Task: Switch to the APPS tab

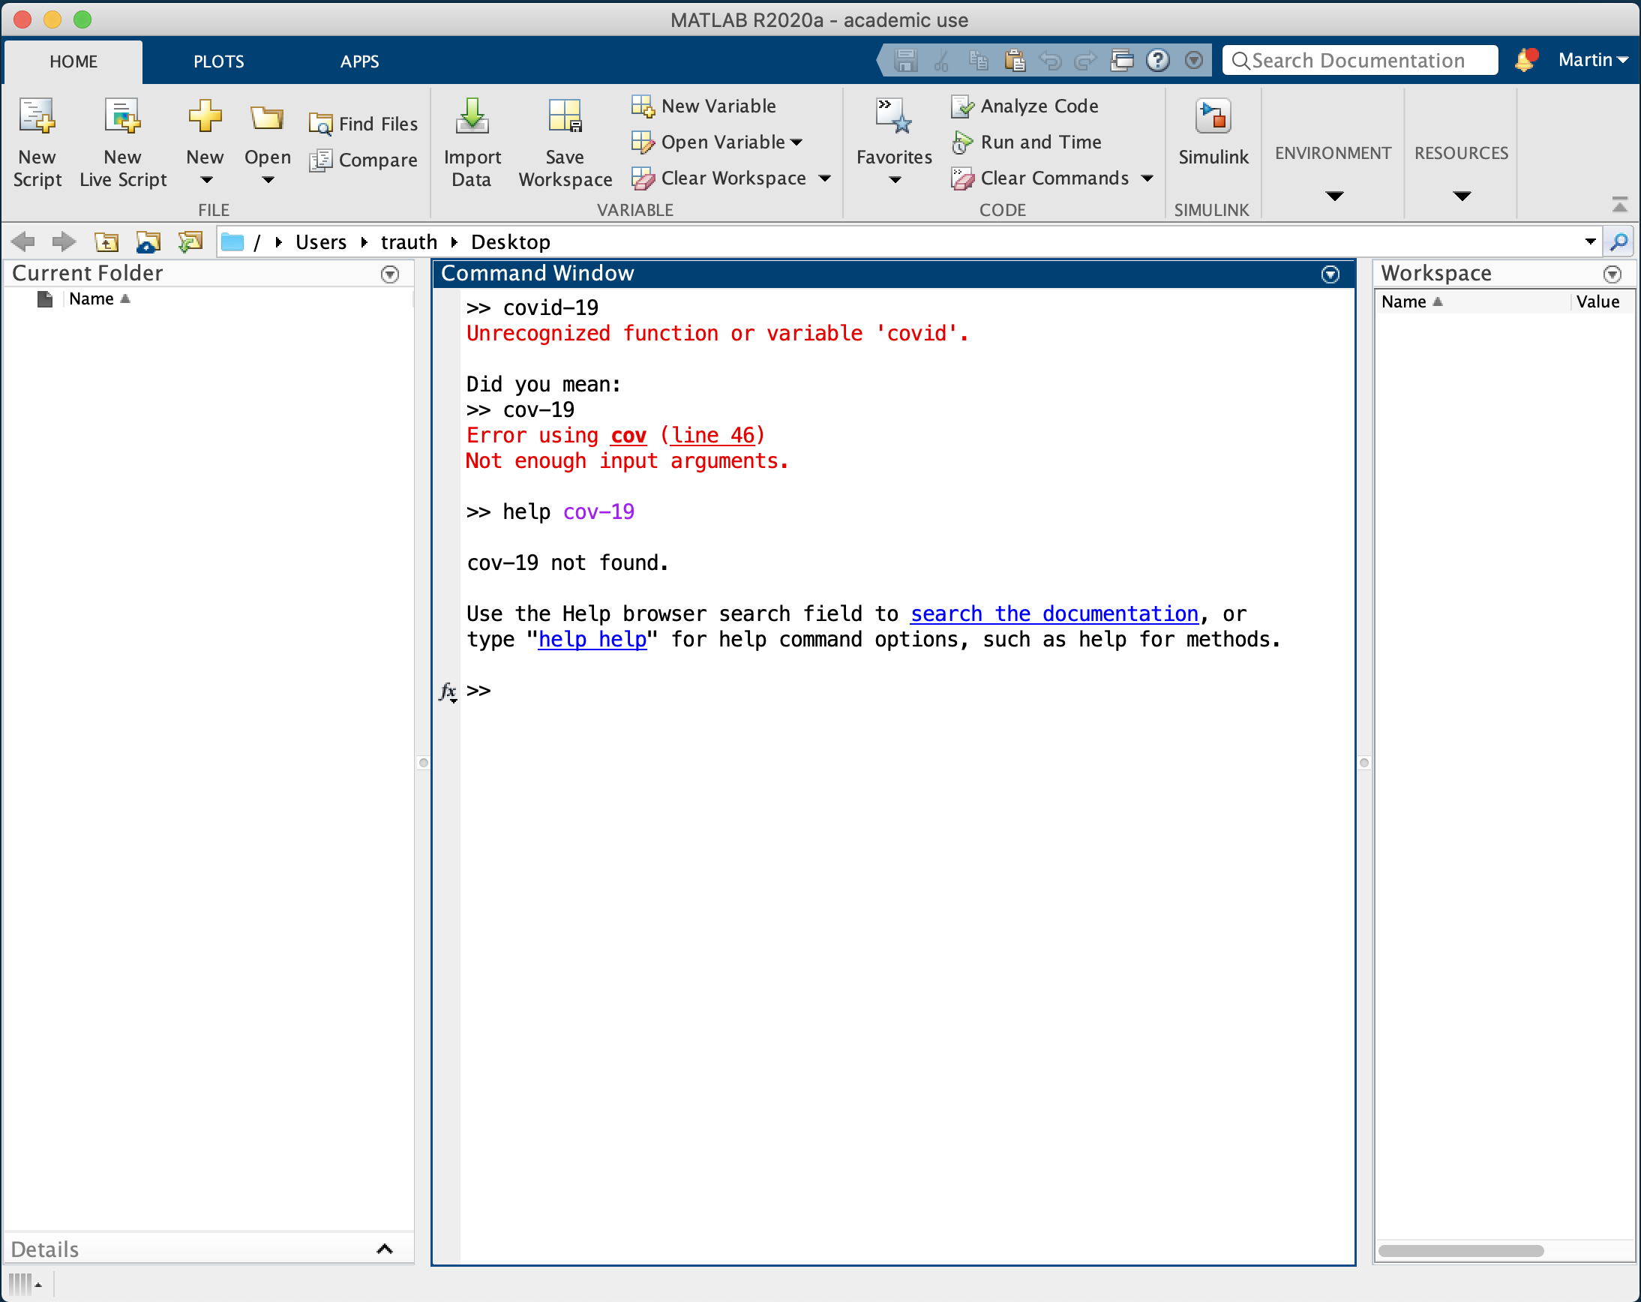Action: pos(359,61)
